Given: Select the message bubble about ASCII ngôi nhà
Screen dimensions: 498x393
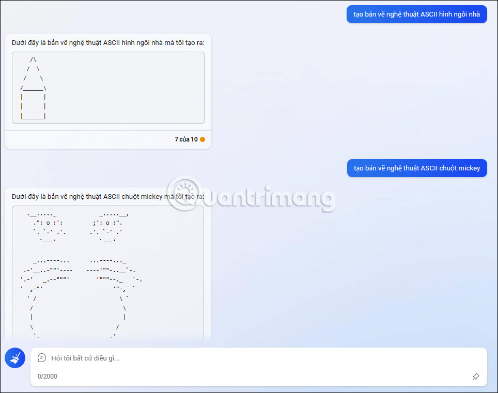Looking at the screenshot, I should [x=416, y=14].
